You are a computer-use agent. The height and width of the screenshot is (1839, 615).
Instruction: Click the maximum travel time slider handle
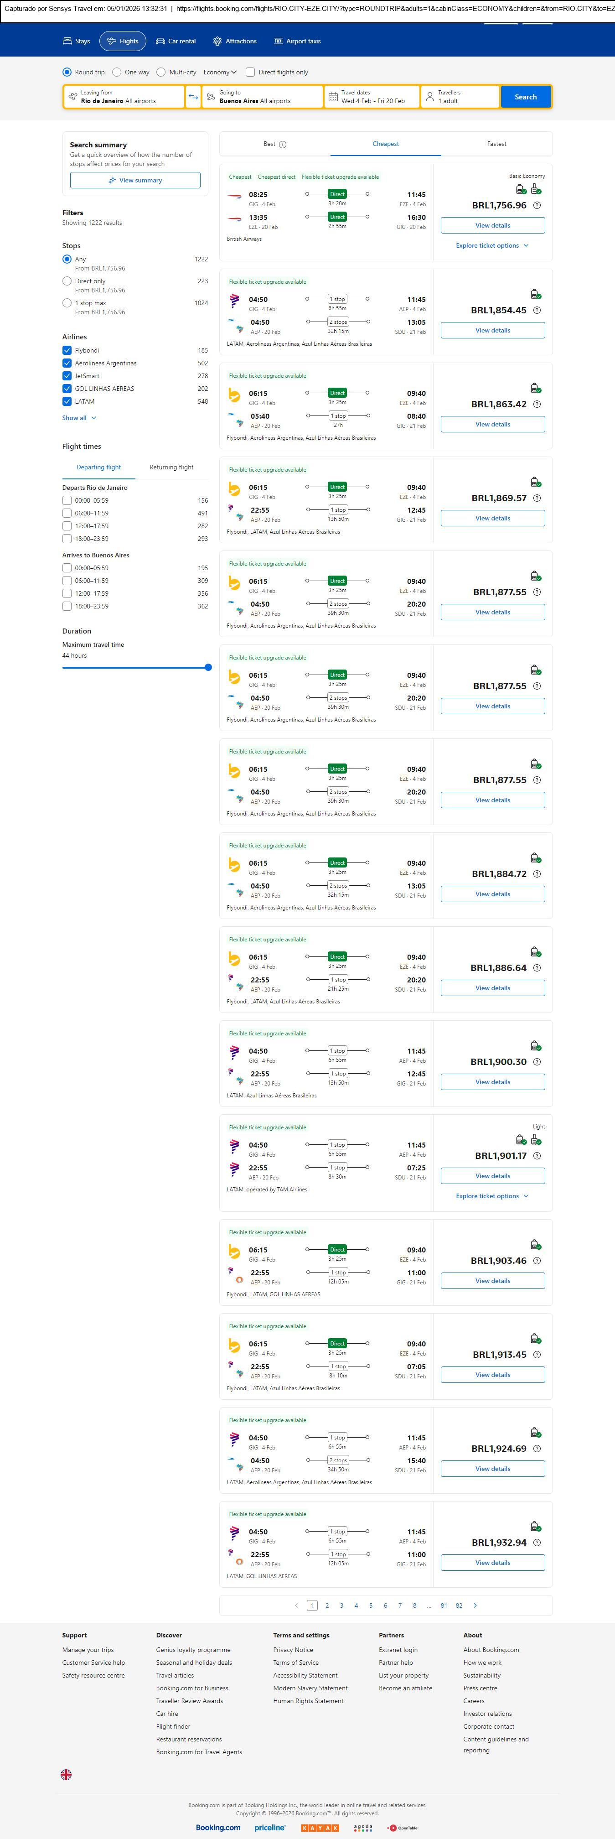208,667
